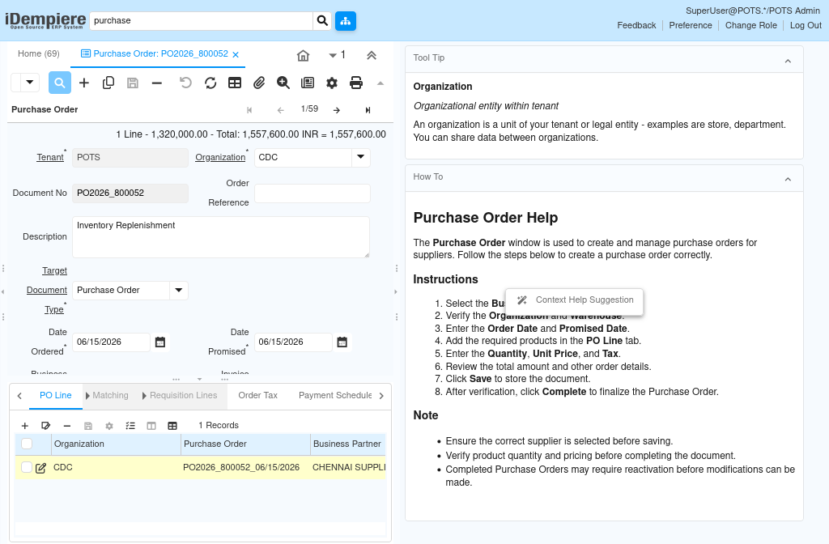Screen dimensions: 829x544
Task: Delete record with main toolbar minus
Action: pyautogui.click(x=156, y=83)
